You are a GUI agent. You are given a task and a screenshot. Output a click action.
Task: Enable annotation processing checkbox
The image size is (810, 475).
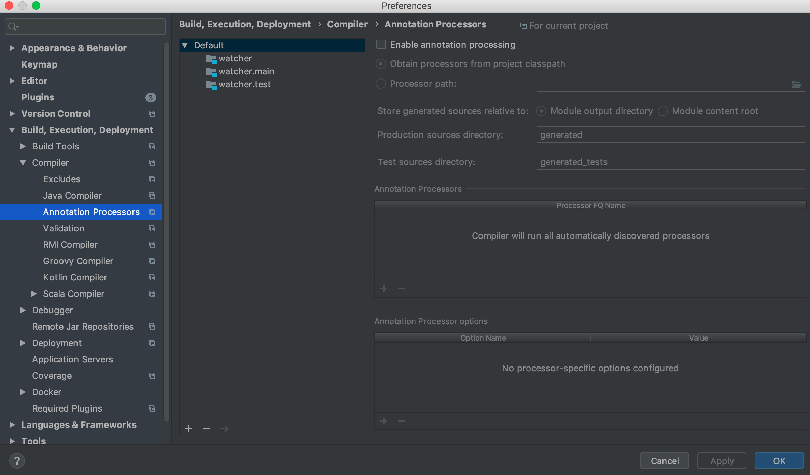tap(381, 45)
